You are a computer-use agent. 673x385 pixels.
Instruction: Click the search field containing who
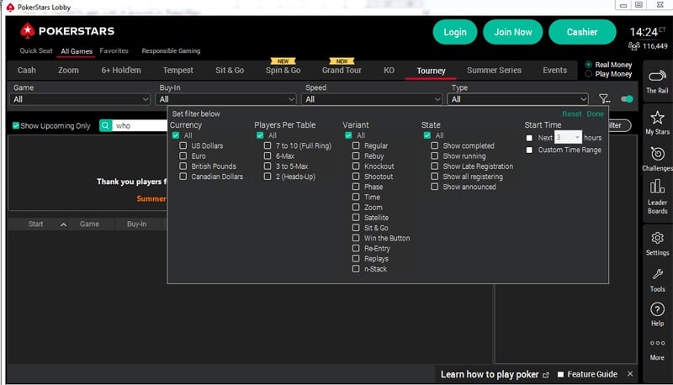pos(140,125)
